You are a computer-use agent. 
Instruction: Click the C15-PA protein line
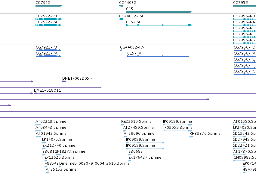(158, 56)
